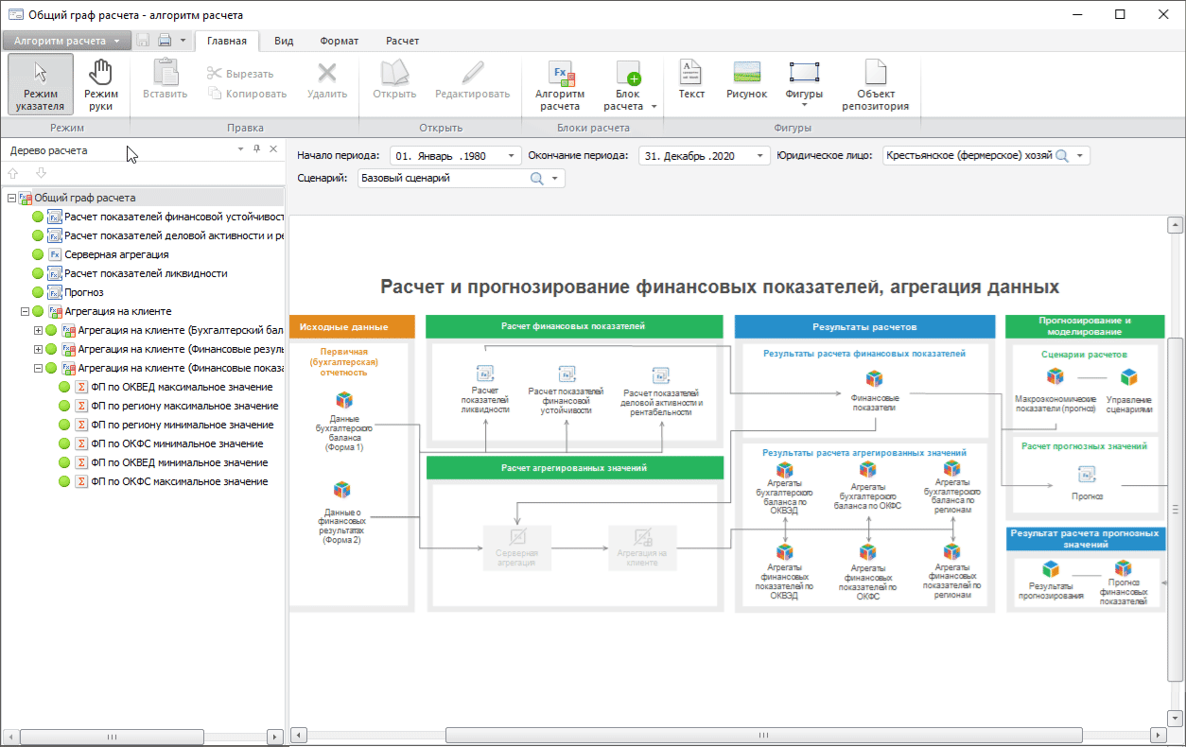Click the Алгоритм расчета ribbon icon
The image size is (1186, 747).
tap(560, 84)
